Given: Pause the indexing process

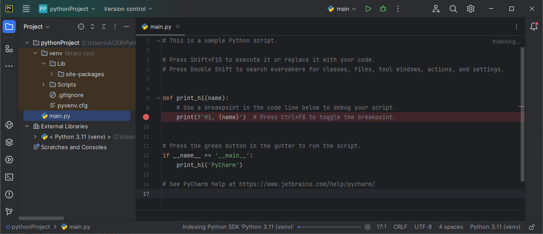Looking at the screenshot, I should [x=367, y=227].
